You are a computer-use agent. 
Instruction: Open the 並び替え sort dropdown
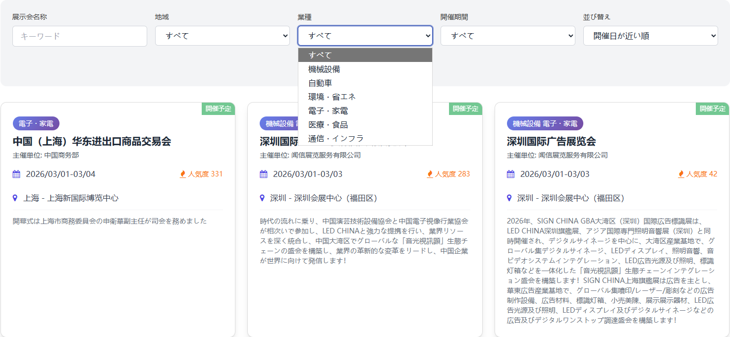[x=650, y=36]
